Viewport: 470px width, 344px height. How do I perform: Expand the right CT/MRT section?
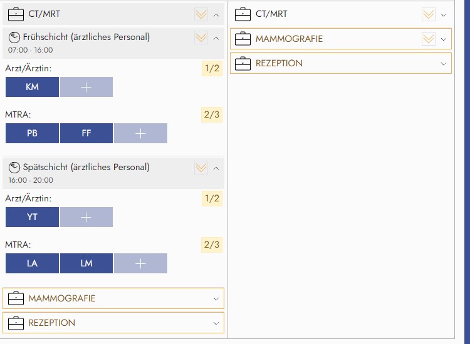pyautogui.click(x=444, y=14)
